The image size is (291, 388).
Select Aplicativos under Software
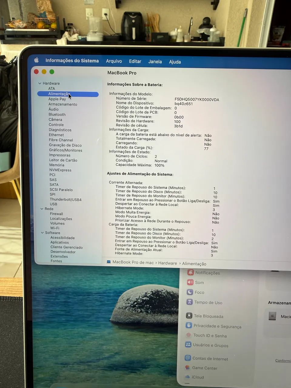pos(60,242)
